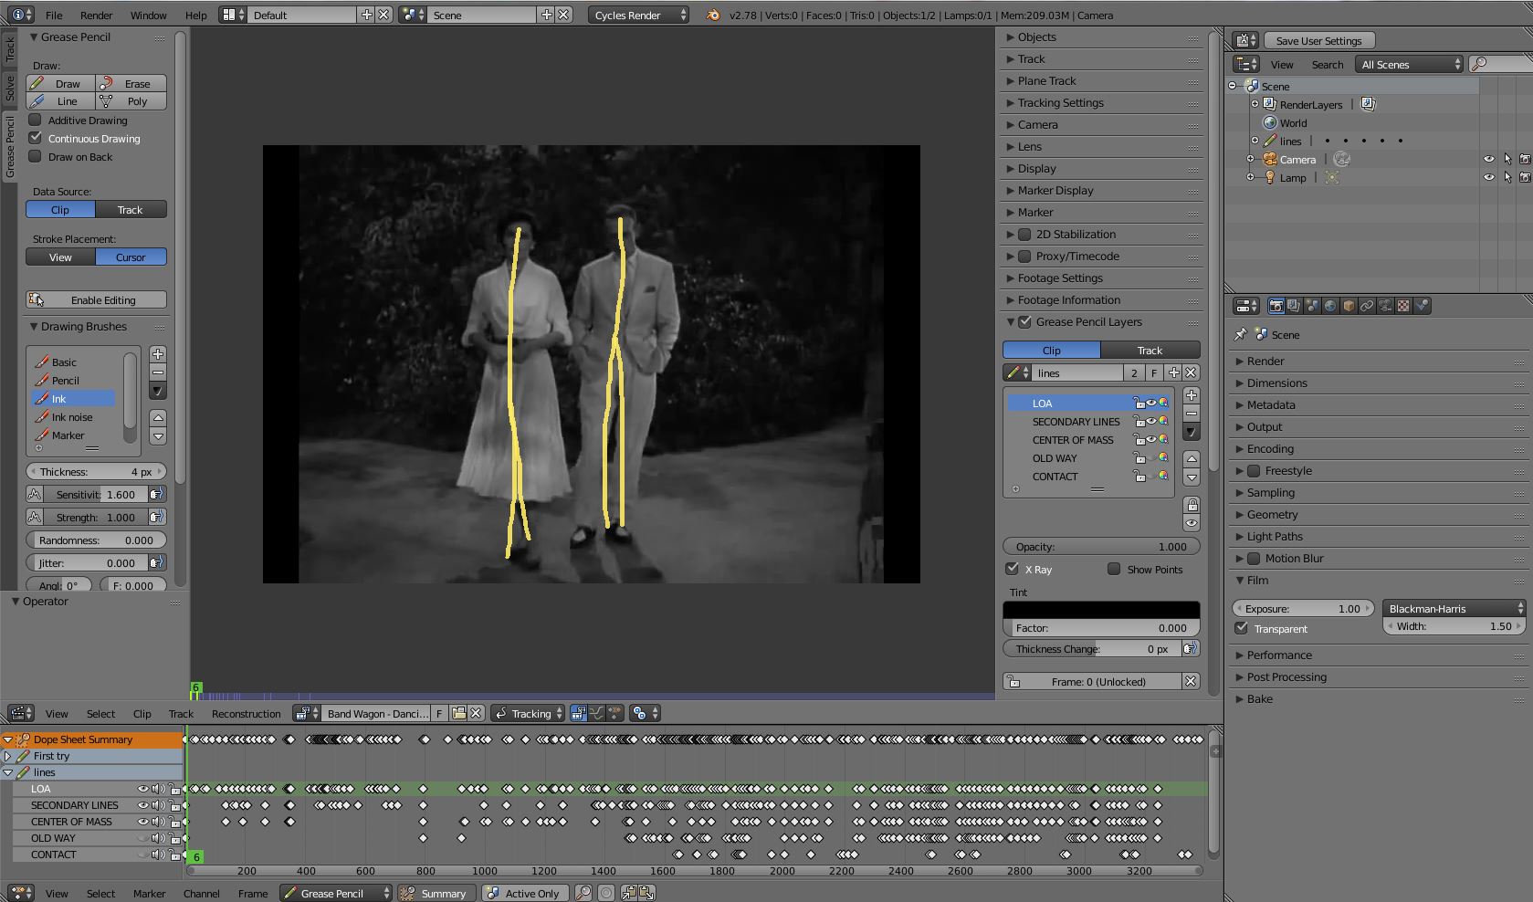Image resolution: width=1533 pixels, height=902 pixels.
Task: Disable Continuous Drawing checkbox
Action: (x=36, y=138)
